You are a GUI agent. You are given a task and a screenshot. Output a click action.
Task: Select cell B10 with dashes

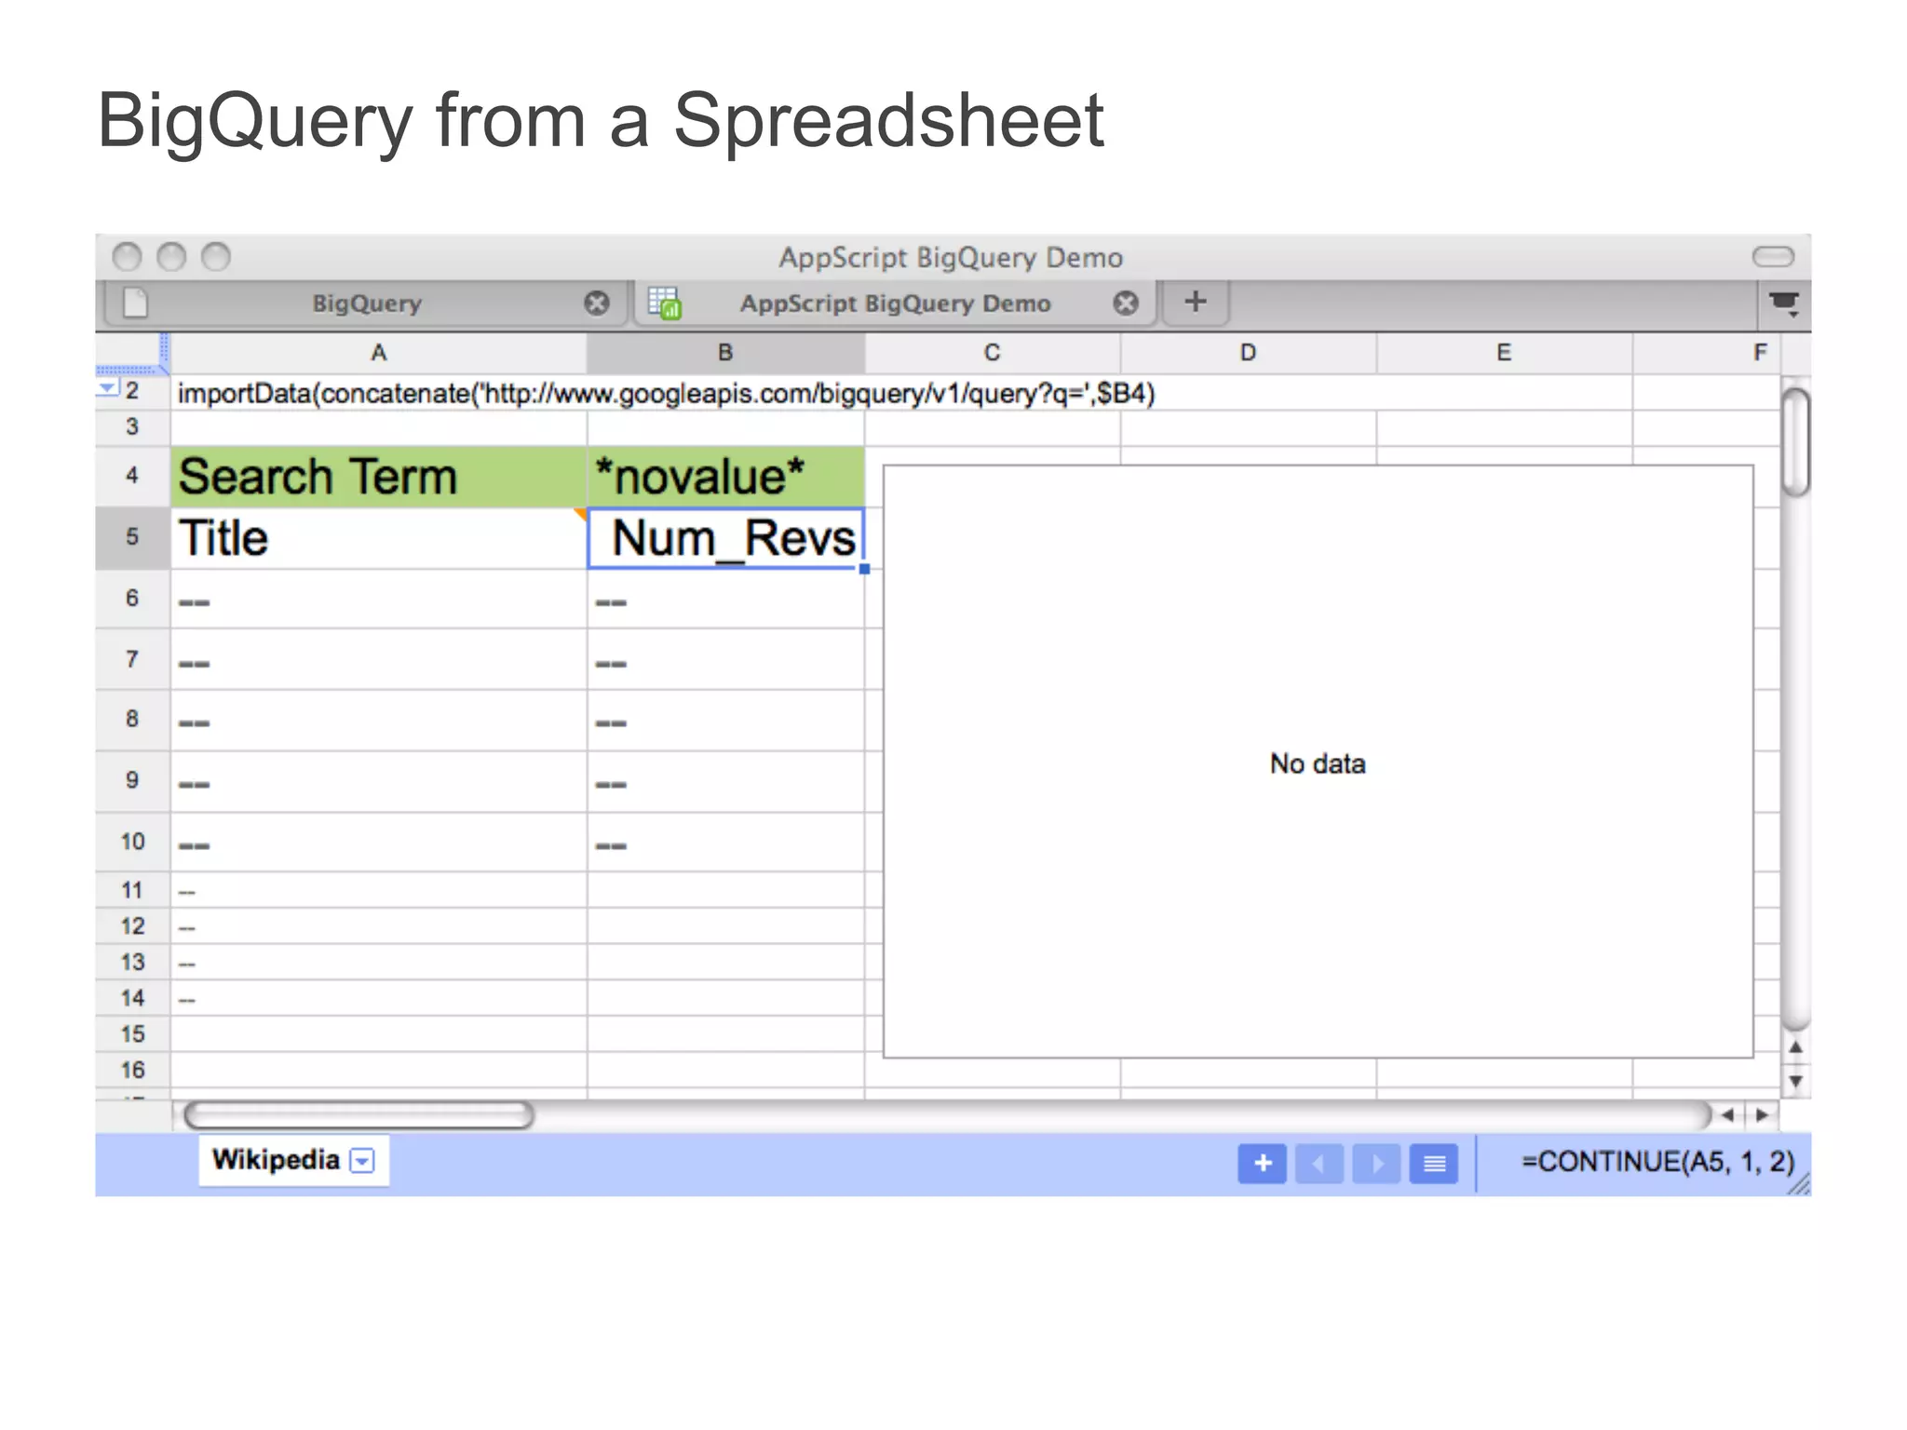[x=725, y=843]
